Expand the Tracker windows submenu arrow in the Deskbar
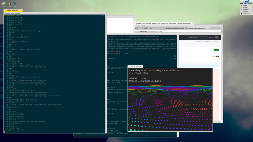The image size is (253, 142). (x=252, y=5)
